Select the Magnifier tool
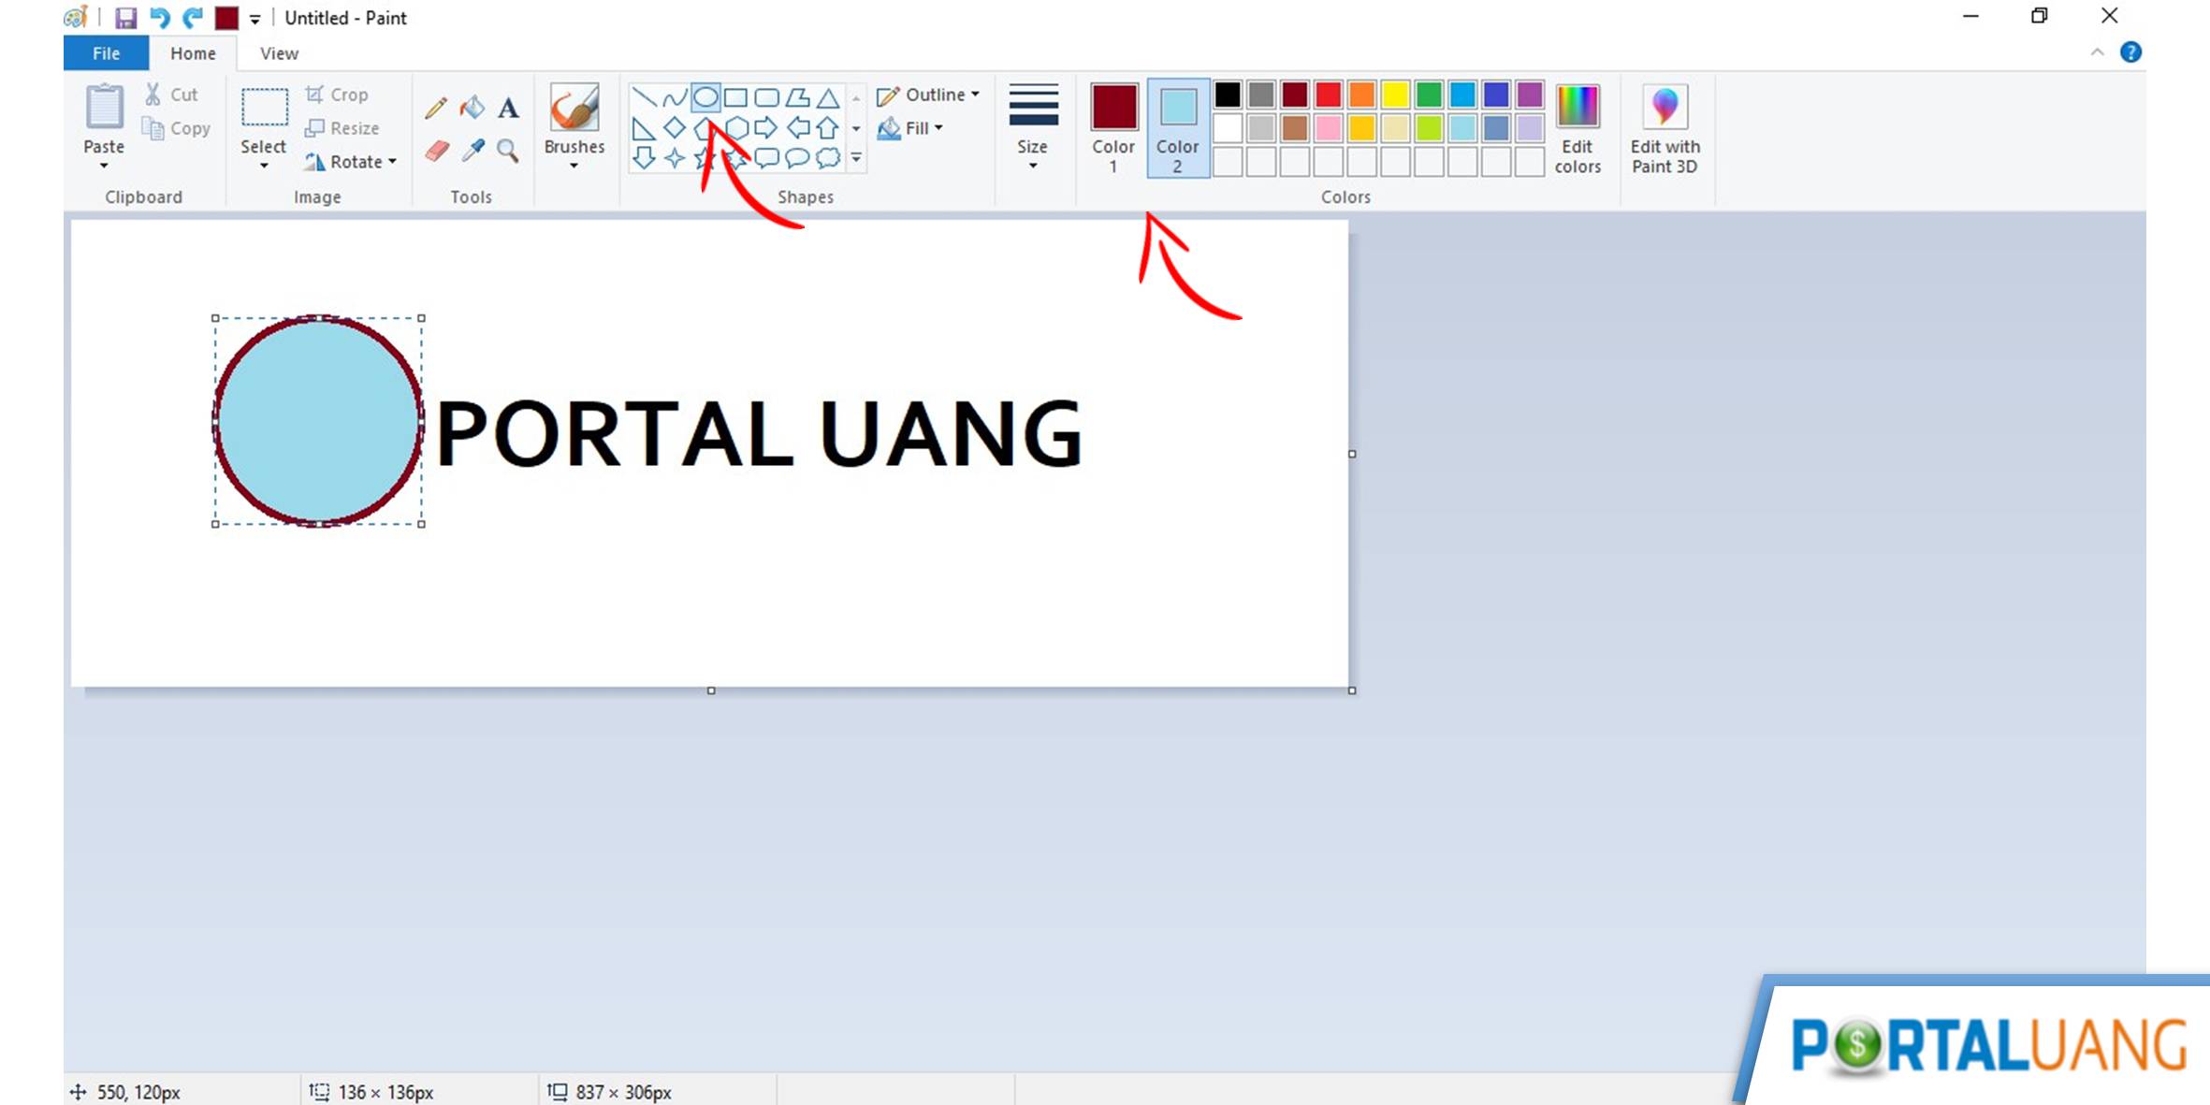The image size is (2210, 1105). tap(509, 150)
